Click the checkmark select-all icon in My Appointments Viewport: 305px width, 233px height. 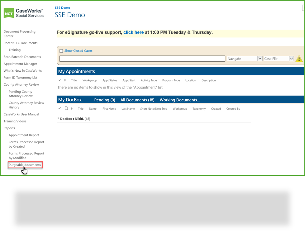(60, 80)
